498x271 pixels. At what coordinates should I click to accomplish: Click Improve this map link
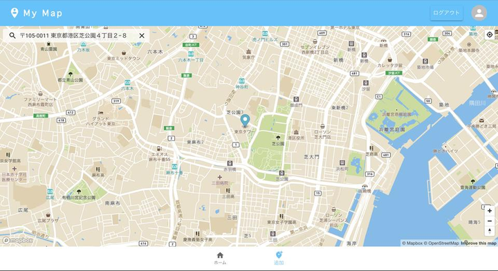[479, 243]
